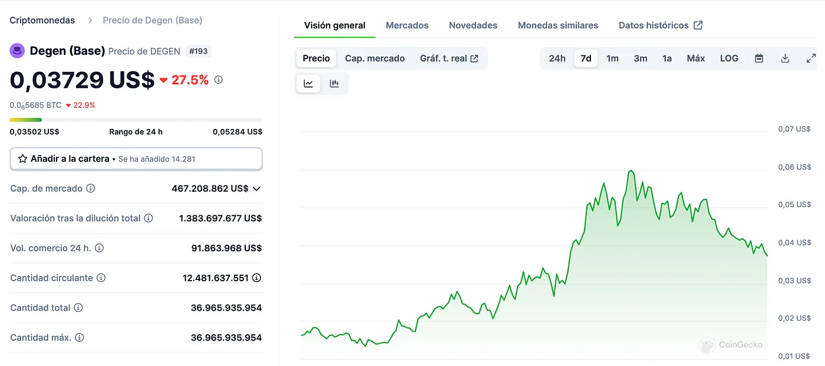825x366 pixels.
Task: Click the #193 rank badge
Action: pyautogui.click(x=199, y=51)
